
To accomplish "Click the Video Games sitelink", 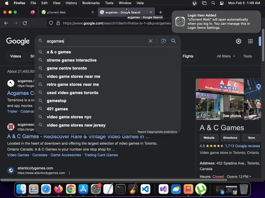I will coord(18,155).
